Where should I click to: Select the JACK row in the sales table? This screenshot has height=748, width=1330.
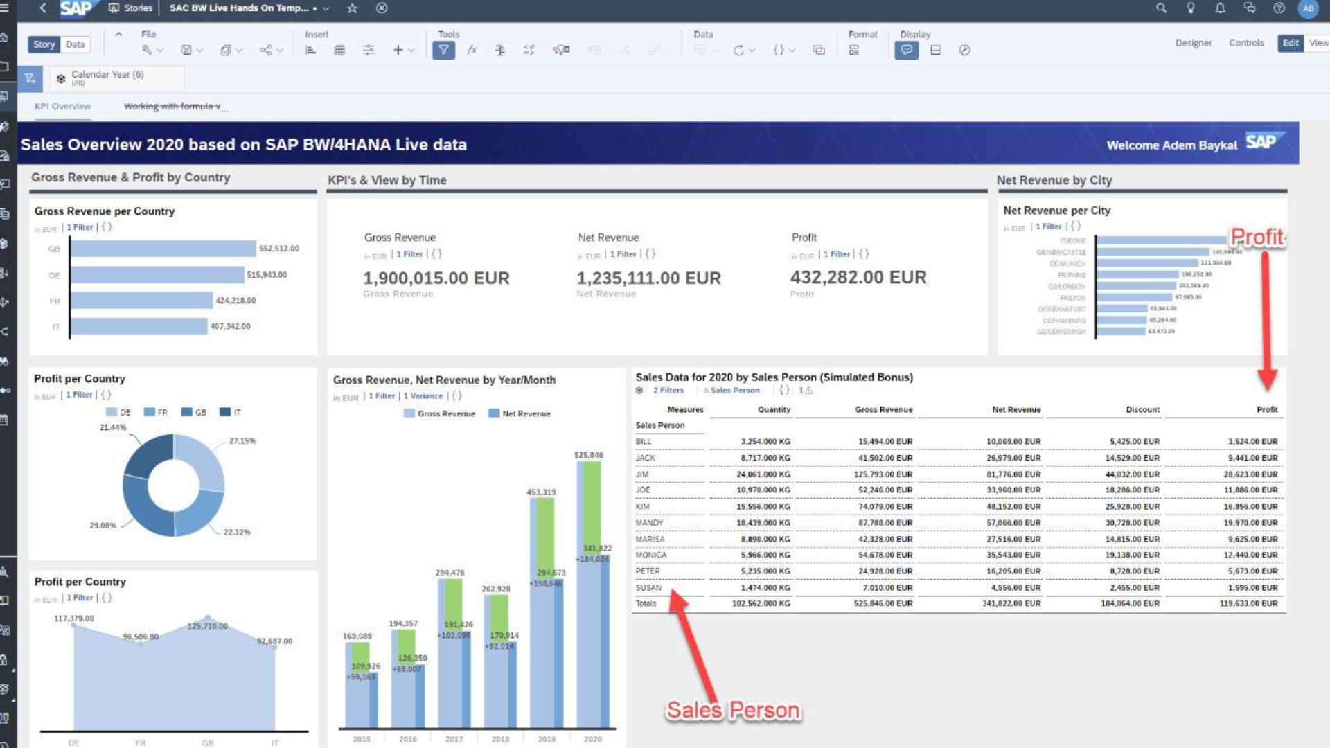(959, 458)
